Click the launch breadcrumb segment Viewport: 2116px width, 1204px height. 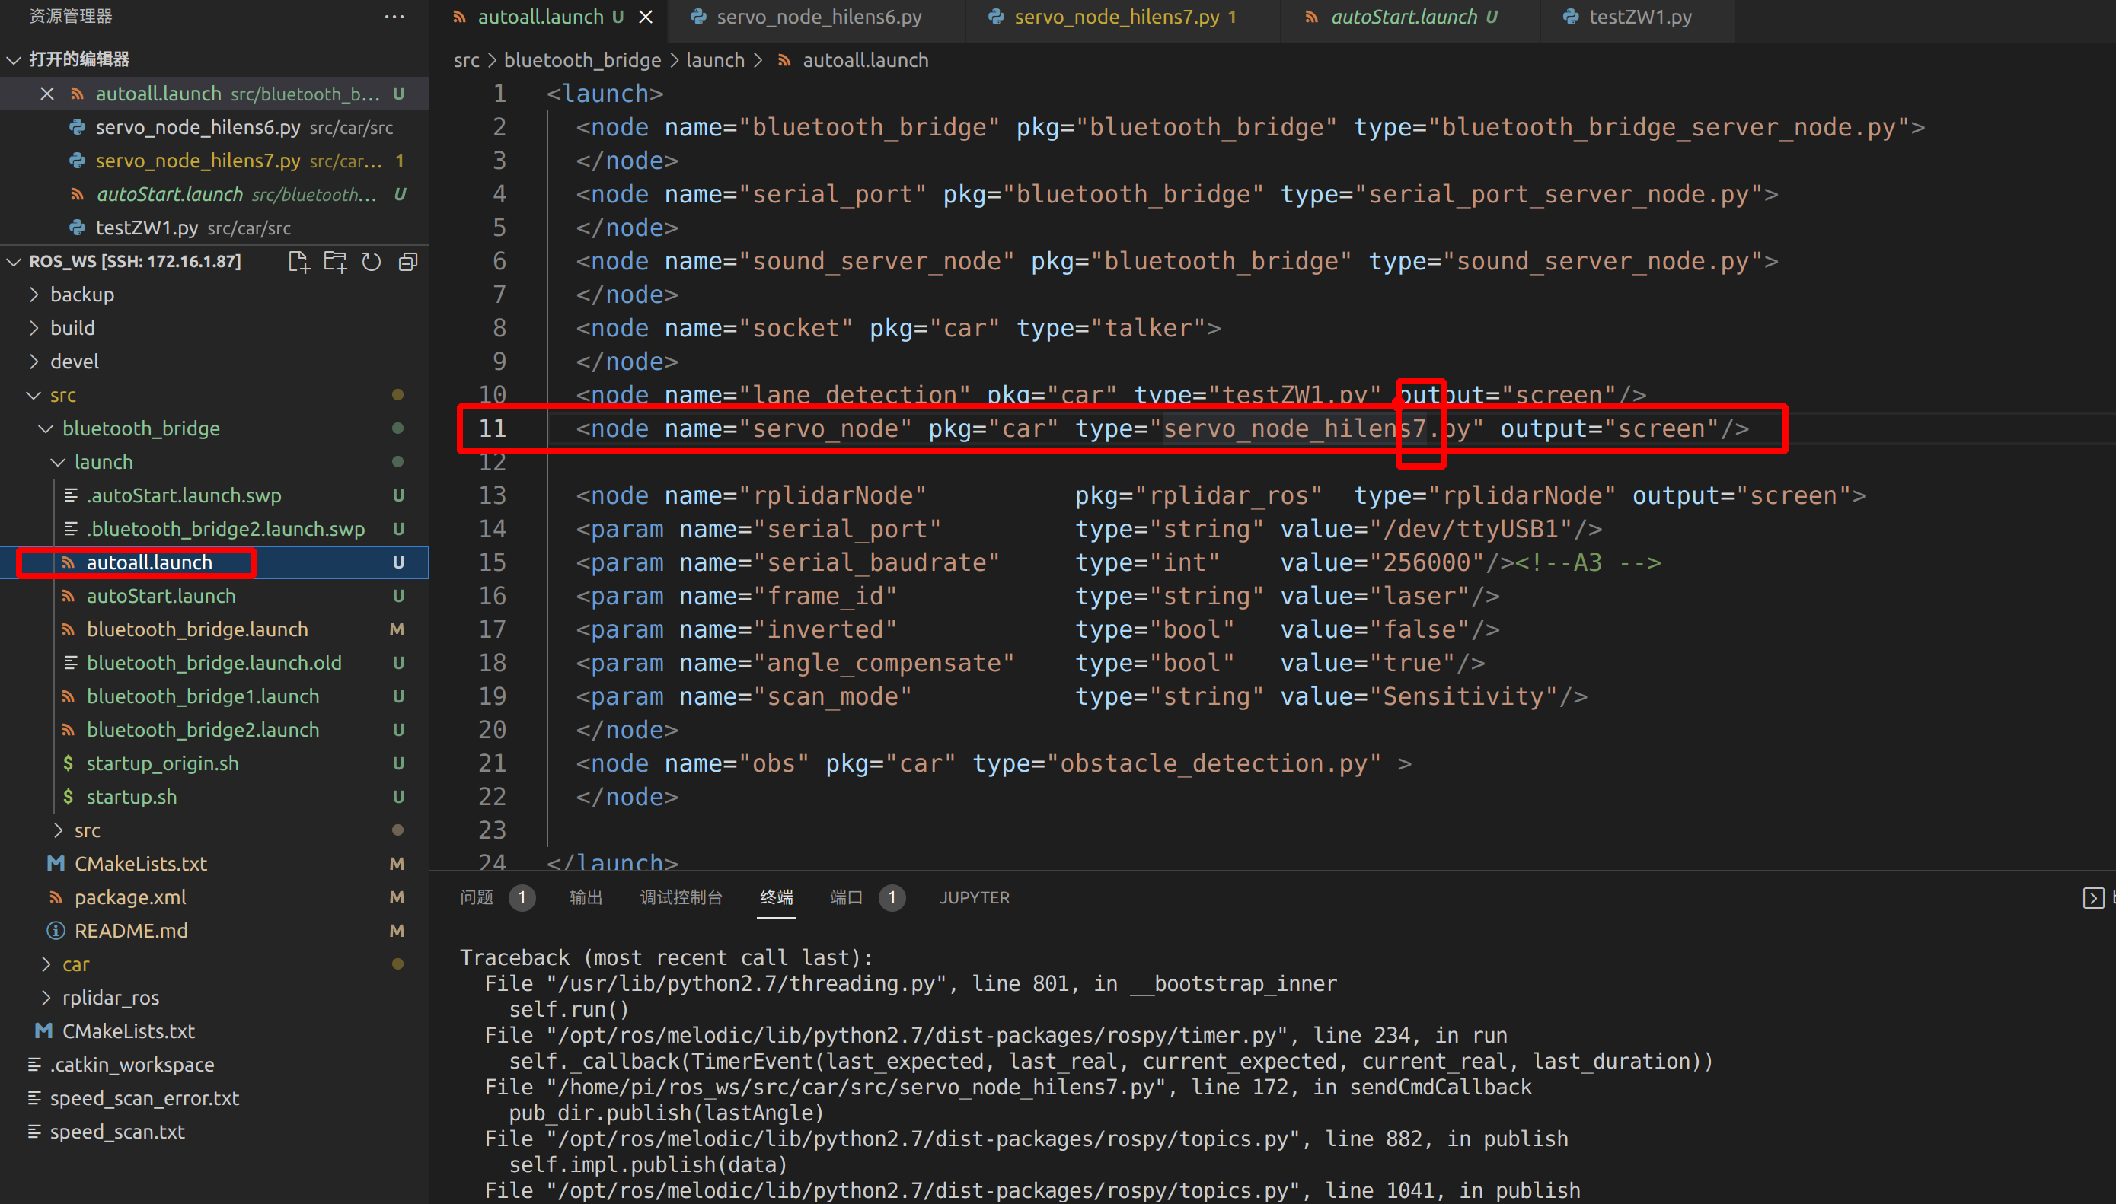point(715,60)
